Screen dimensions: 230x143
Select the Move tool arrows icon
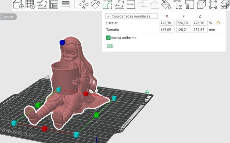tap(84, 4)
